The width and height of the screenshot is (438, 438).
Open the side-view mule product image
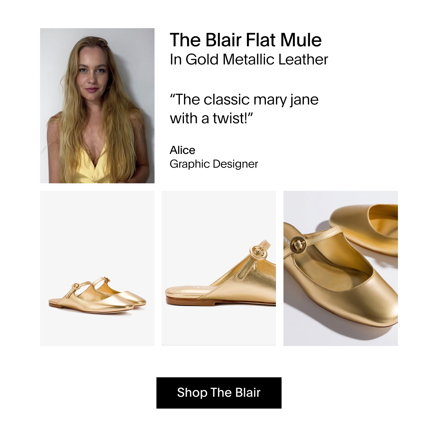[x=219, y=268]
